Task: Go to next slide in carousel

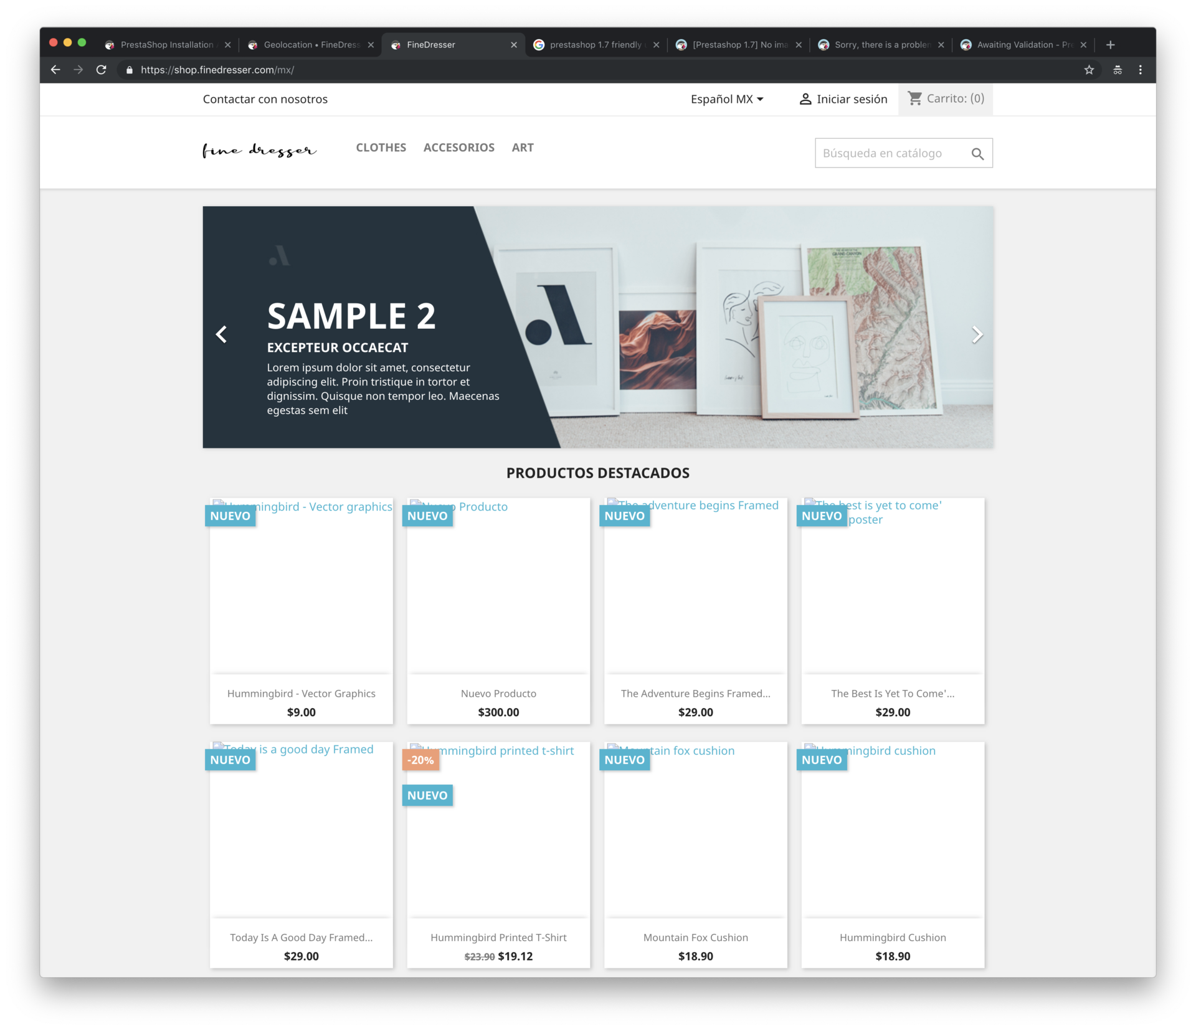Action: tap(977, 334)
